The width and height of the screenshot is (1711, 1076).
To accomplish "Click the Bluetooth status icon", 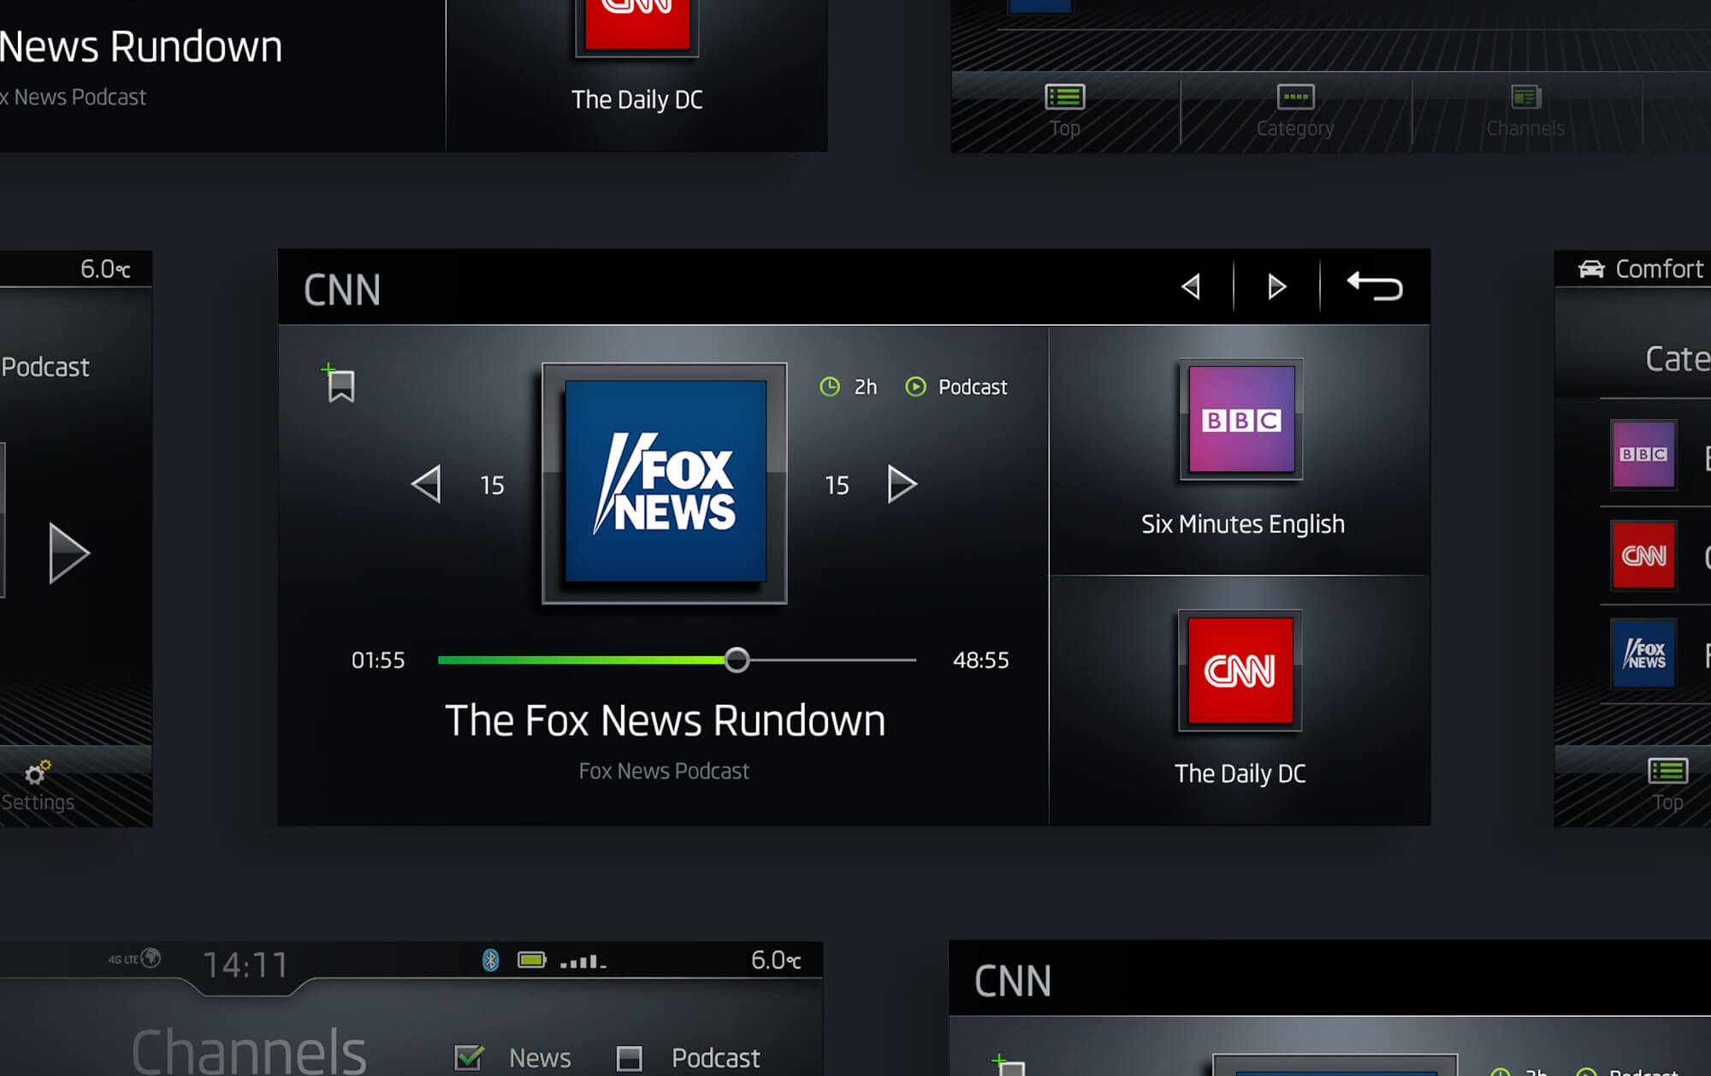I will pos(490,960).
